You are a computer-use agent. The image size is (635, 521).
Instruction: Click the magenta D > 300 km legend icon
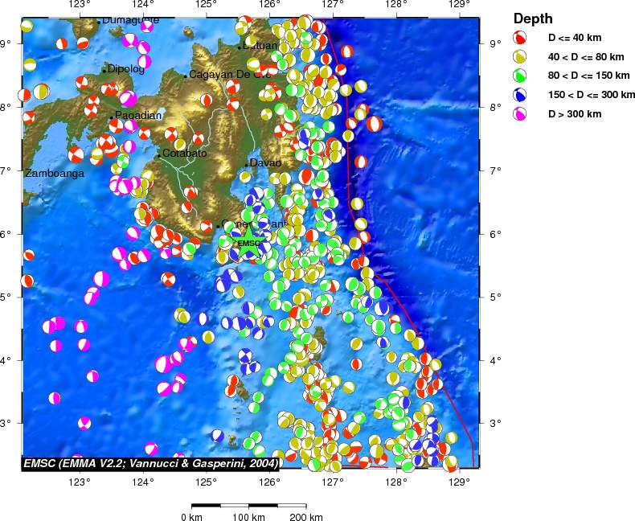point(521,114)
